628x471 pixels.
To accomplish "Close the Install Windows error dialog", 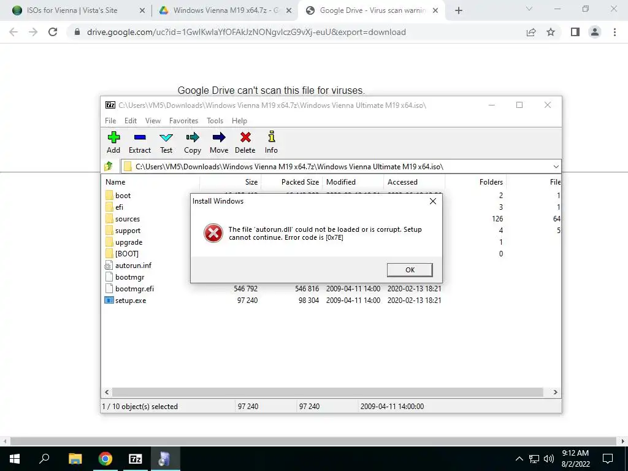I will 432,201.
